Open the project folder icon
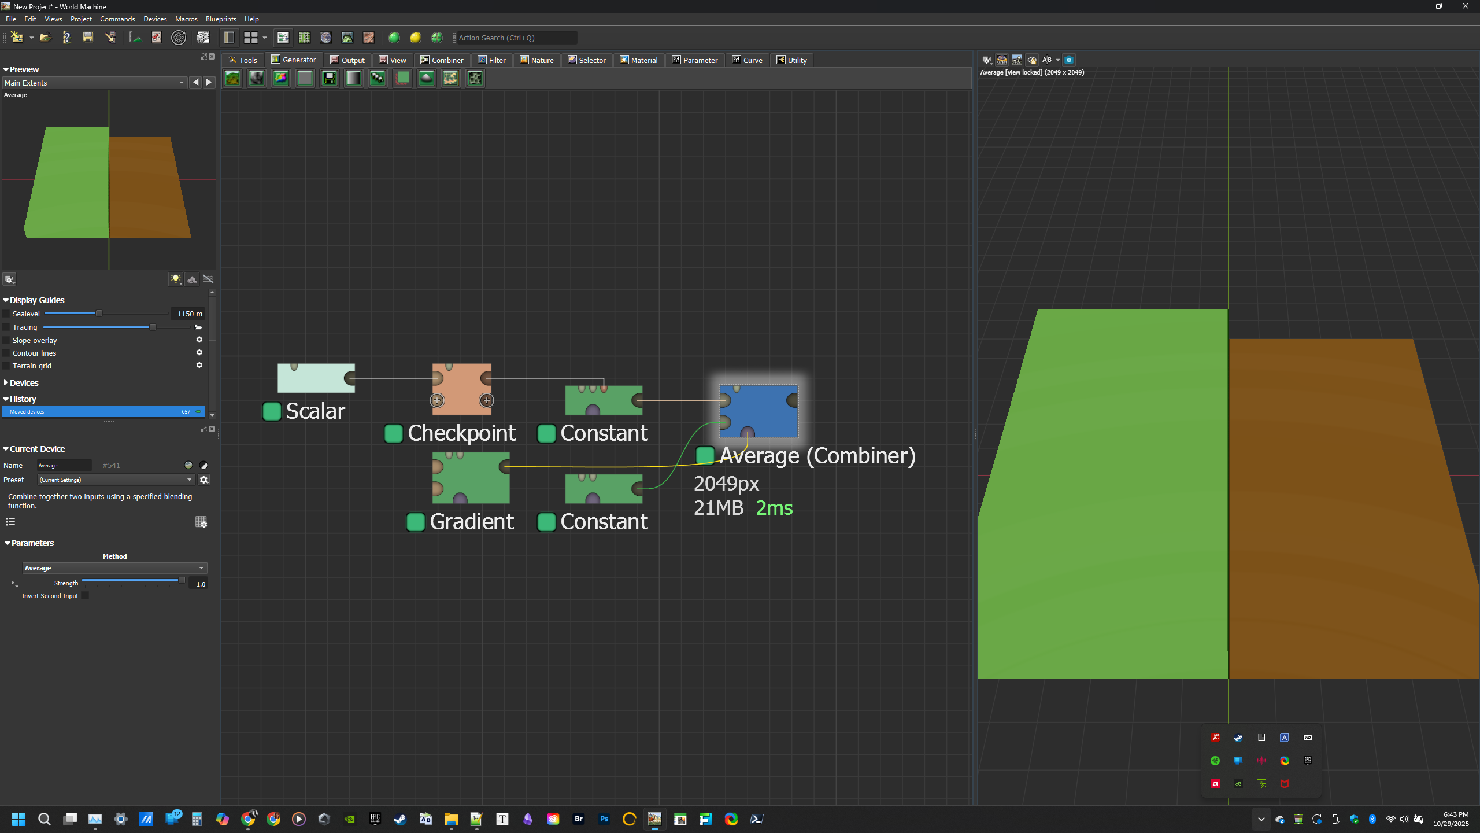 tap(45, 38)
